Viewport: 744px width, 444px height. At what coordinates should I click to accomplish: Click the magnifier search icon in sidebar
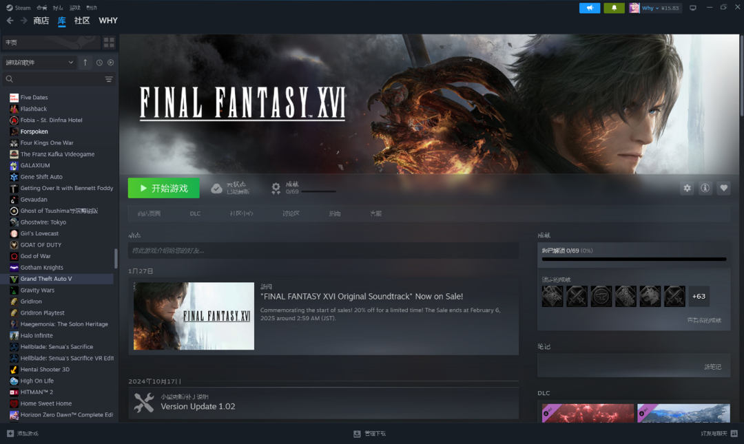[x=10, y=79]
